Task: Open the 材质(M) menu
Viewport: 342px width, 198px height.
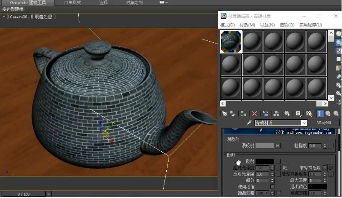Action: (x=247, y=25)
